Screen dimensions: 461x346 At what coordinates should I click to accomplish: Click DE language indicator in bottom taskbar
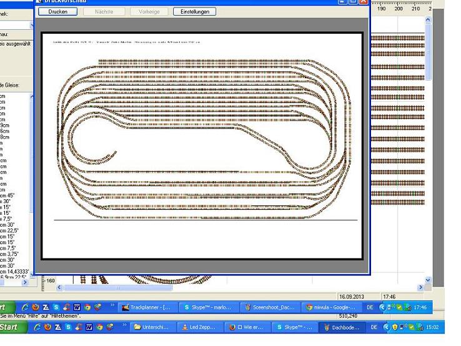coord(374,327)
